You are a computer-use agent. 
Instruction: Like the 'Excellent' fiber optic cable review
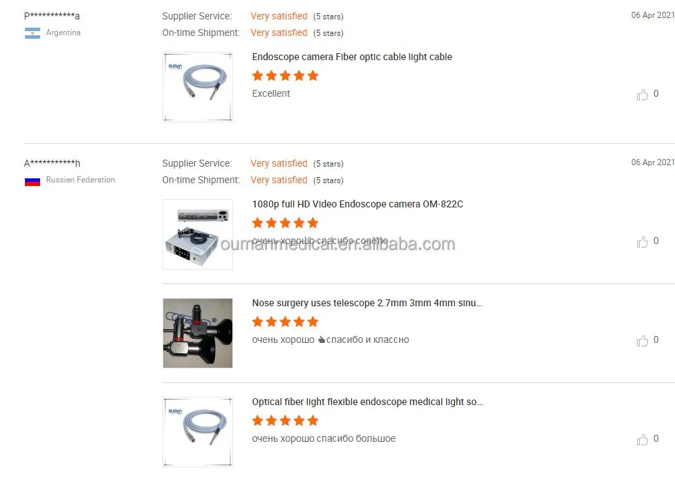(642, 94)
